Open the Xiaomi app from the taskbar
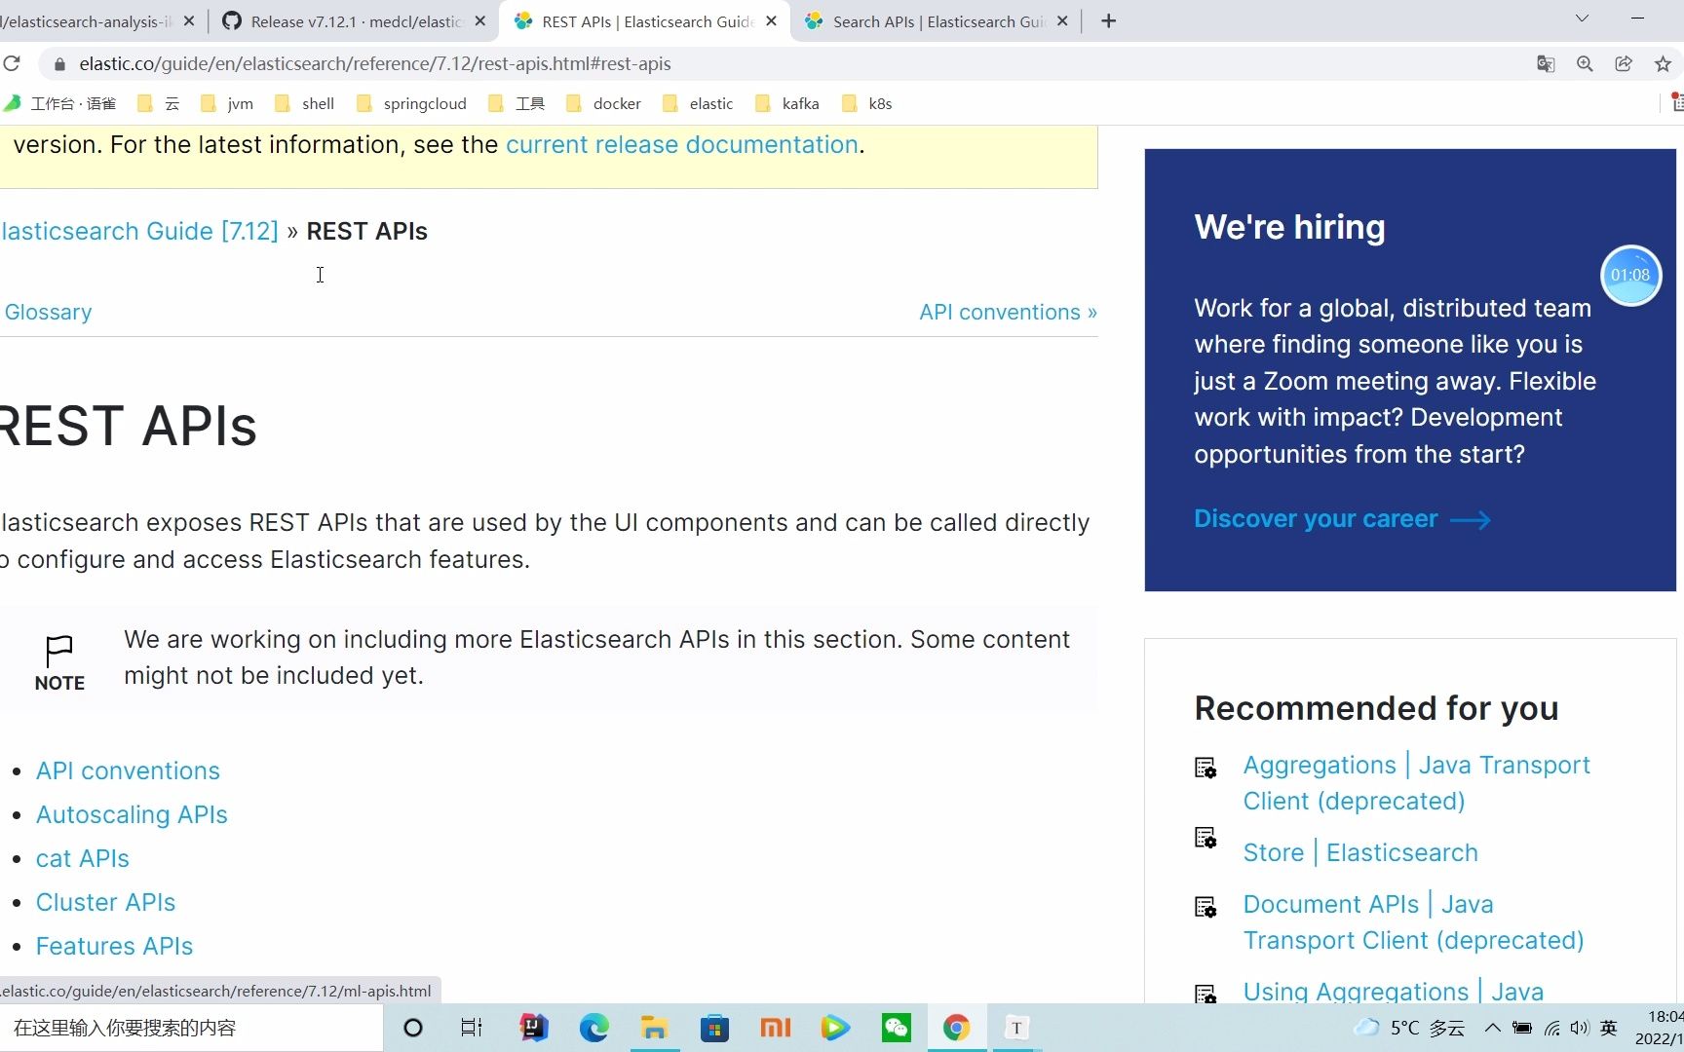The width and height of the screenshot is (1684, 1052). click(775, 1028)
